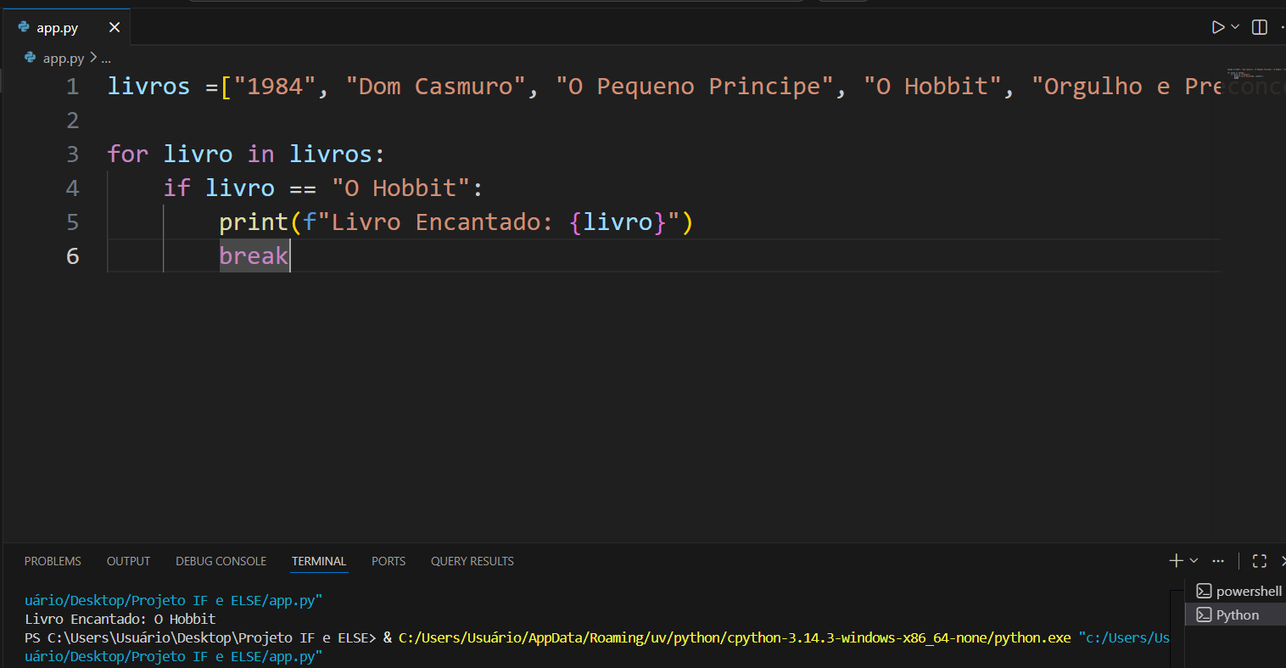The width and height of the screenshot is (1286, 668).
Task: Place cursor on the break statement
Action: tap(253, 255)
